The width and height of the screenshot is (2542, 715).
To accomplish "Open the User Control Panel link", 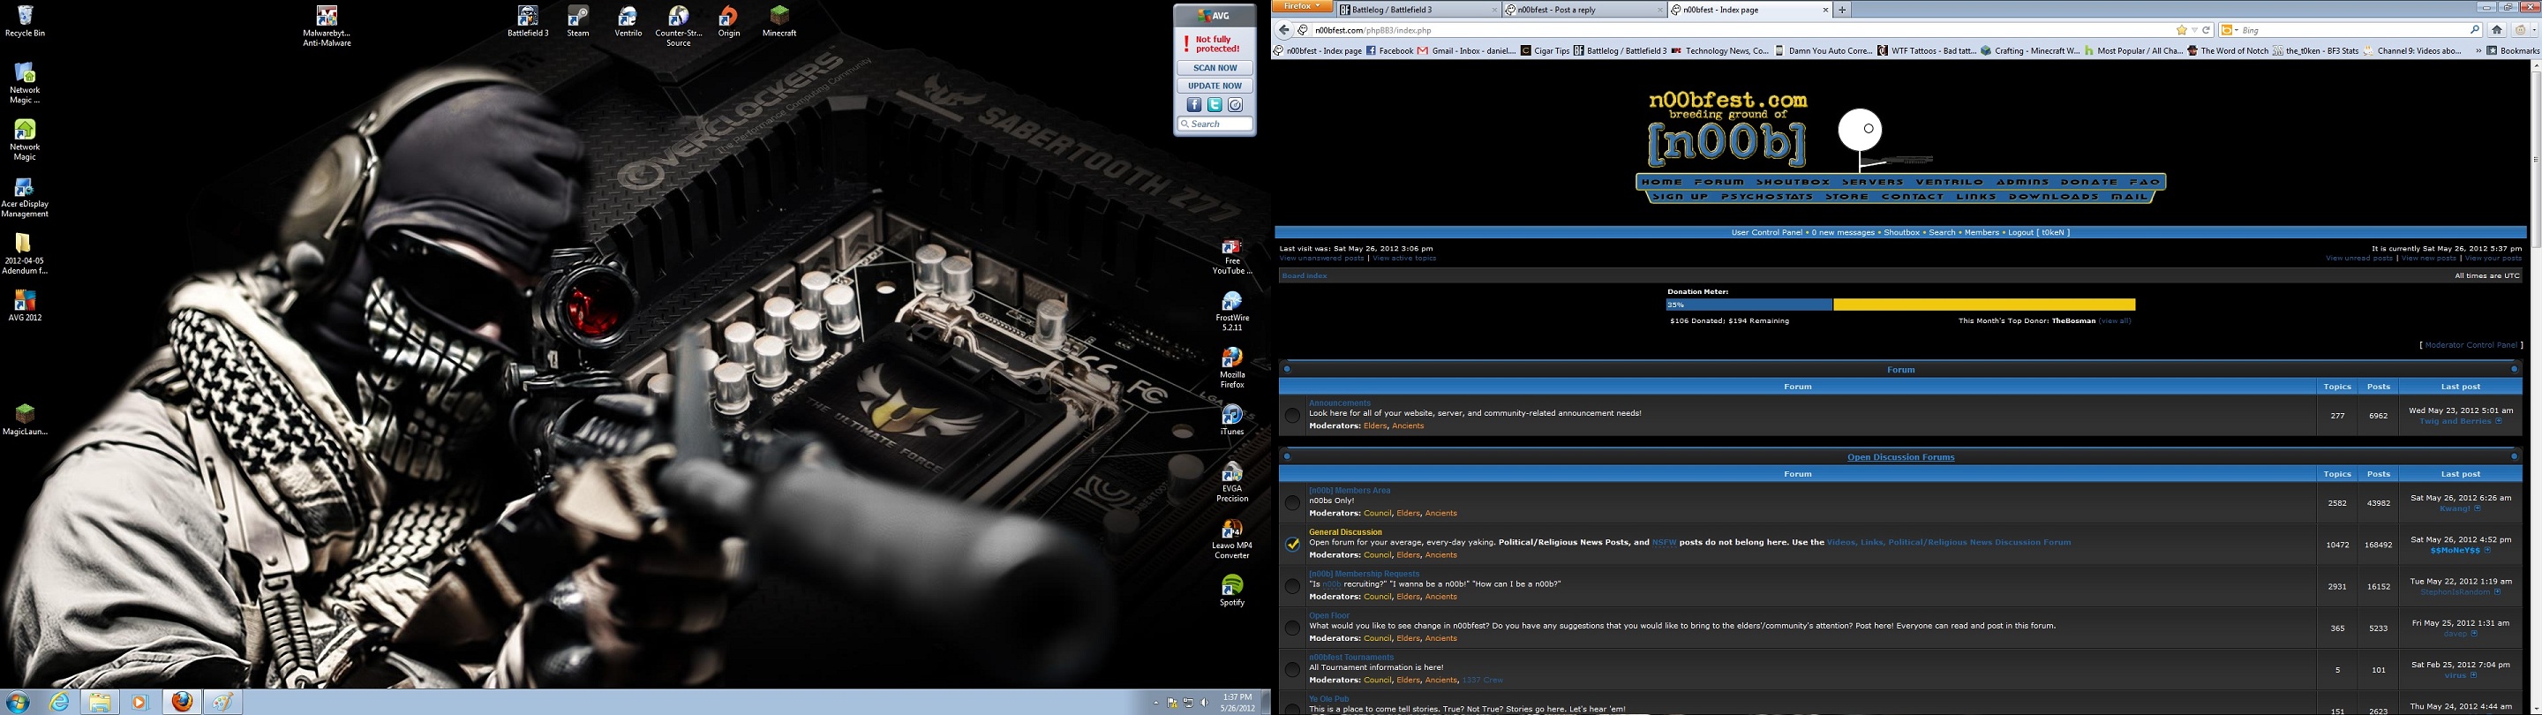I will [x=1766, y=233].
